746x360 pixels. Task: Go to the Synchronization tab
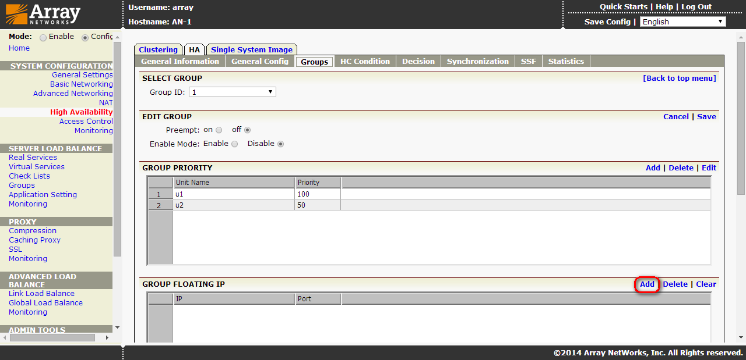pos(477,61)
